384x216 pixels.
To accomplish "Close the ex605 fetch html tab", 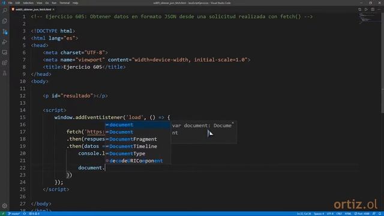I will click(x=53, y=10).
